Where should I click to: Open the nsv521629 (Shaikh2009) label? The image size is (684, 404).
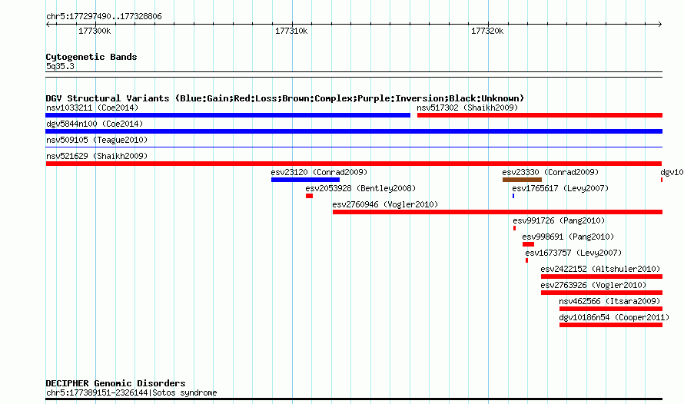[97, 156]
